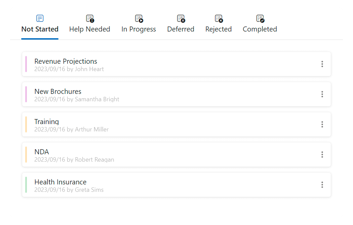Click the green color bar on Health Insurance

click(x=26, y=185)
